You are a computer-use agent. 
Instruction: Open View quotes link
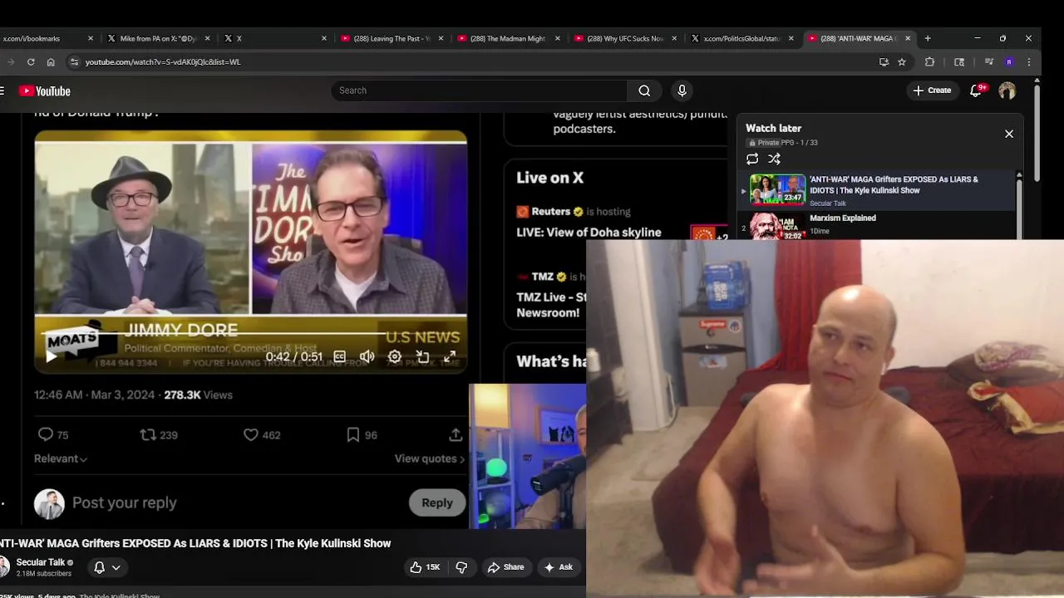pos(430,458)
